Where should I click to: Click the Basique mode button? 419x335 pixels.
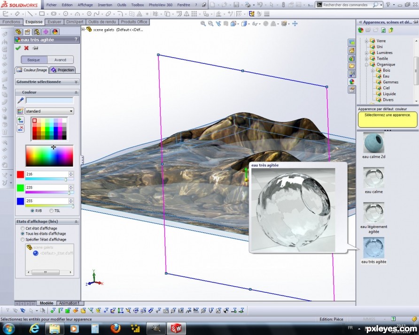34,60
